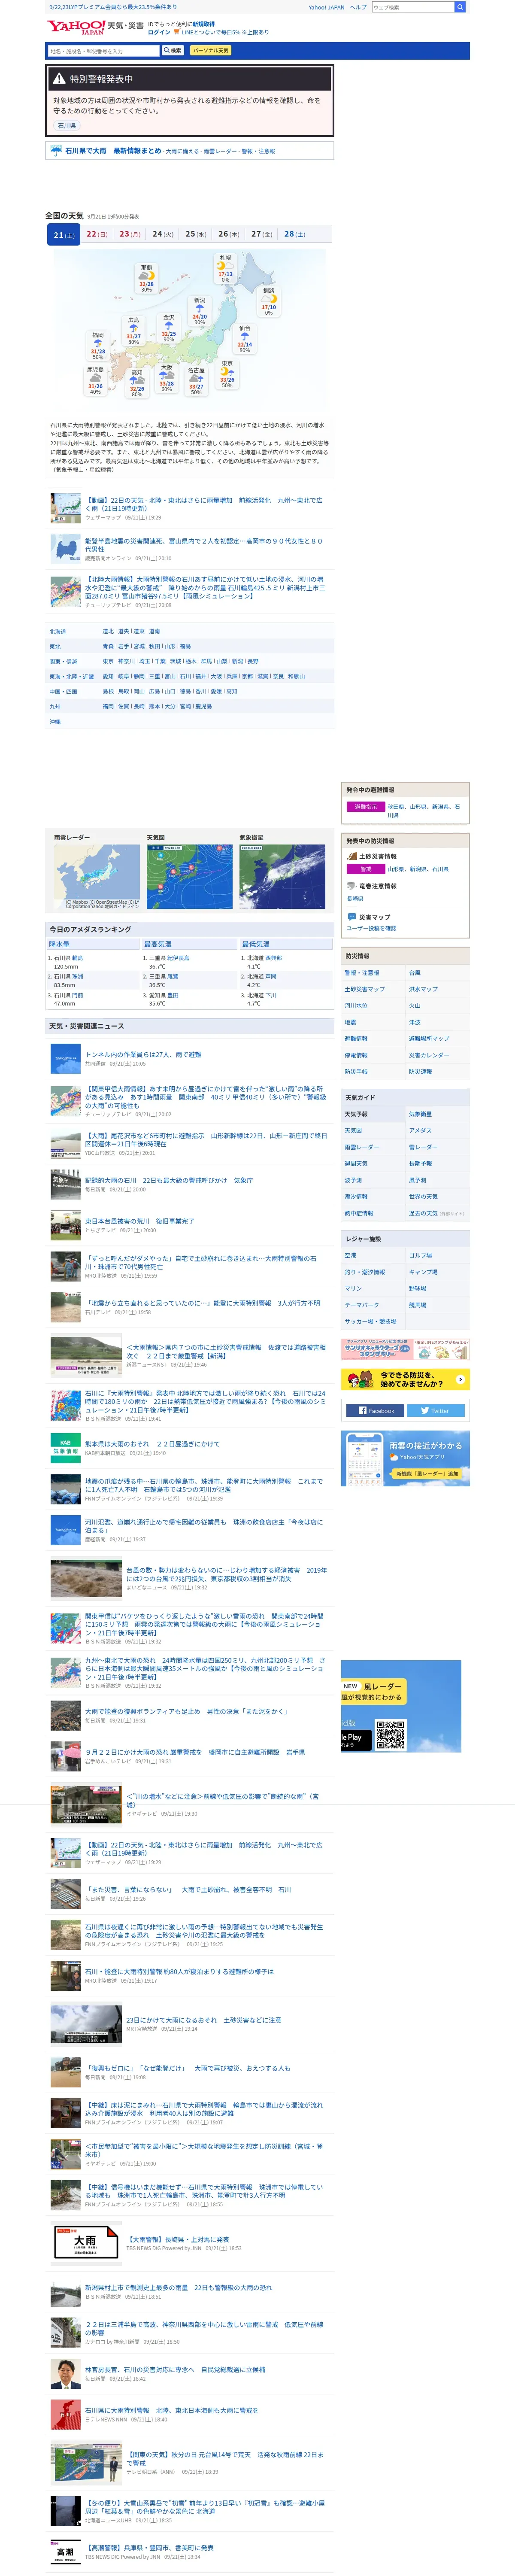Viewport: 515px width, 2576px height.
Task: Select the 23(月) forecast tab
Action: (130, 234)
